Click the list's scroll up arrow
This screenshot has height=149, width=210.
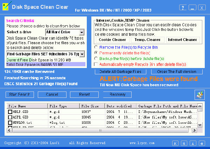coord(200,106)
